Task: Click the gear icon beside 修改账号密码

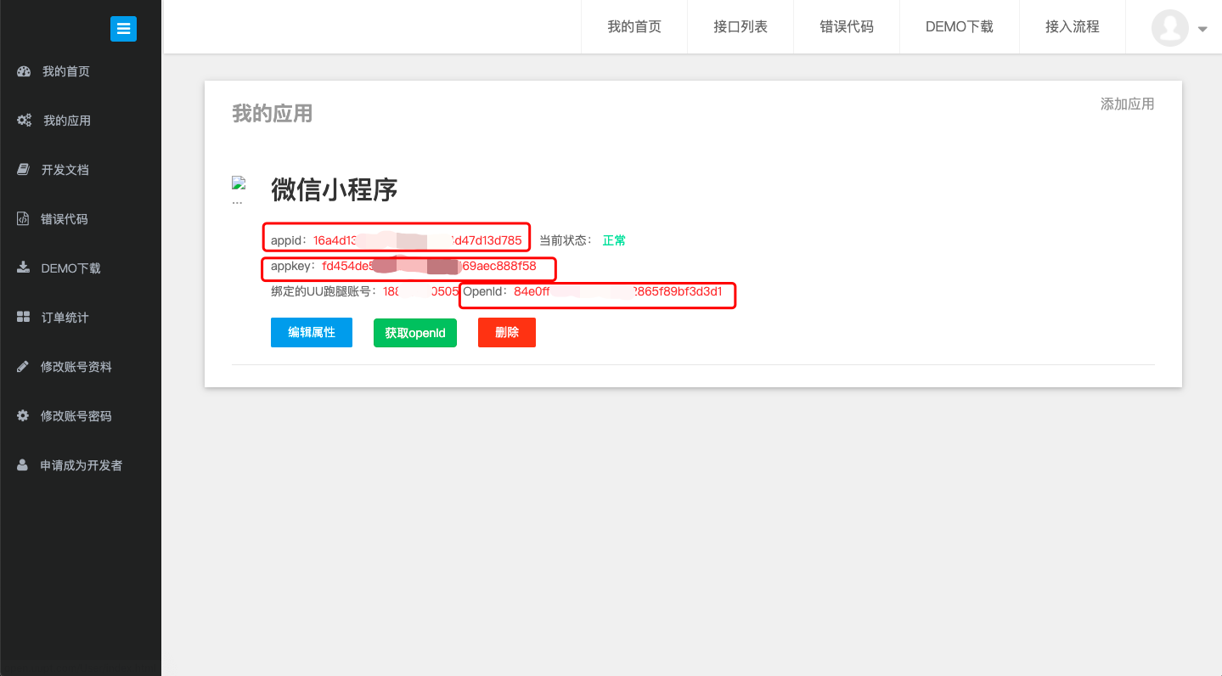Action: 23,416
